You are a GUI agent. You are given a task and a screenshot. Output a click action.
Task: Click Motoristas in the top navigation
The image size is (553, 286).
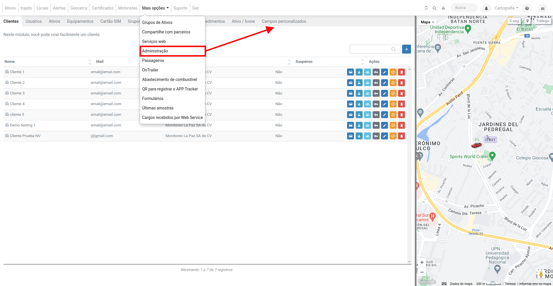click(x=128, y=8)
